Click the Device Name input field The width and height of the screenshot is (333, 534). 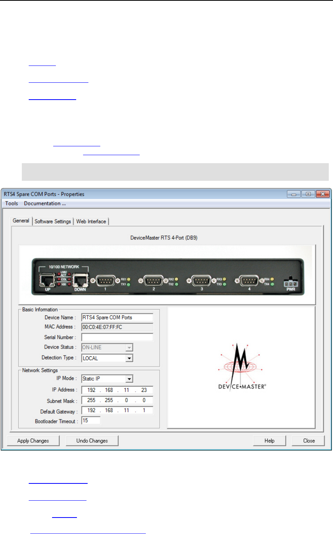point(117,317)
